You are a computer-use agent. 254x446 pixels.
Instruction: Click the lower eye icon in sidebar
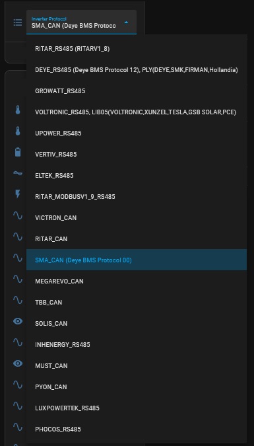18,363
